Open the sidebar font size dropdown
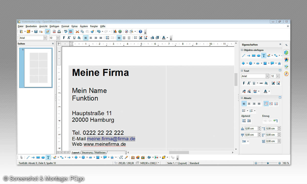The height and width of the screenshot is (184, 307). pyautogui.click(x=278, y=76)
